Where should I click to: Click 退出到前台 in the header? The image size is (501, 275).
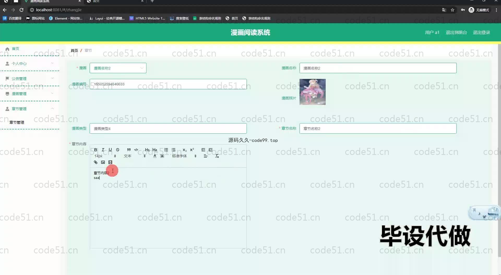tap(456, 32)
